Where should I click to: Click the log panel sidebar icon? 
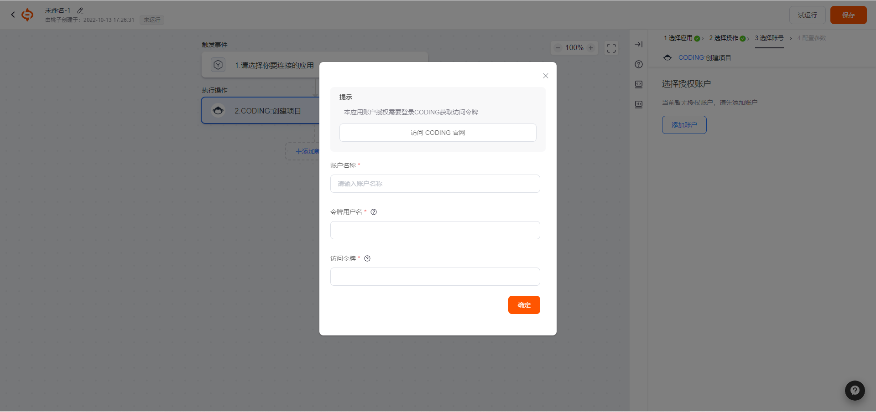(639, 104)
